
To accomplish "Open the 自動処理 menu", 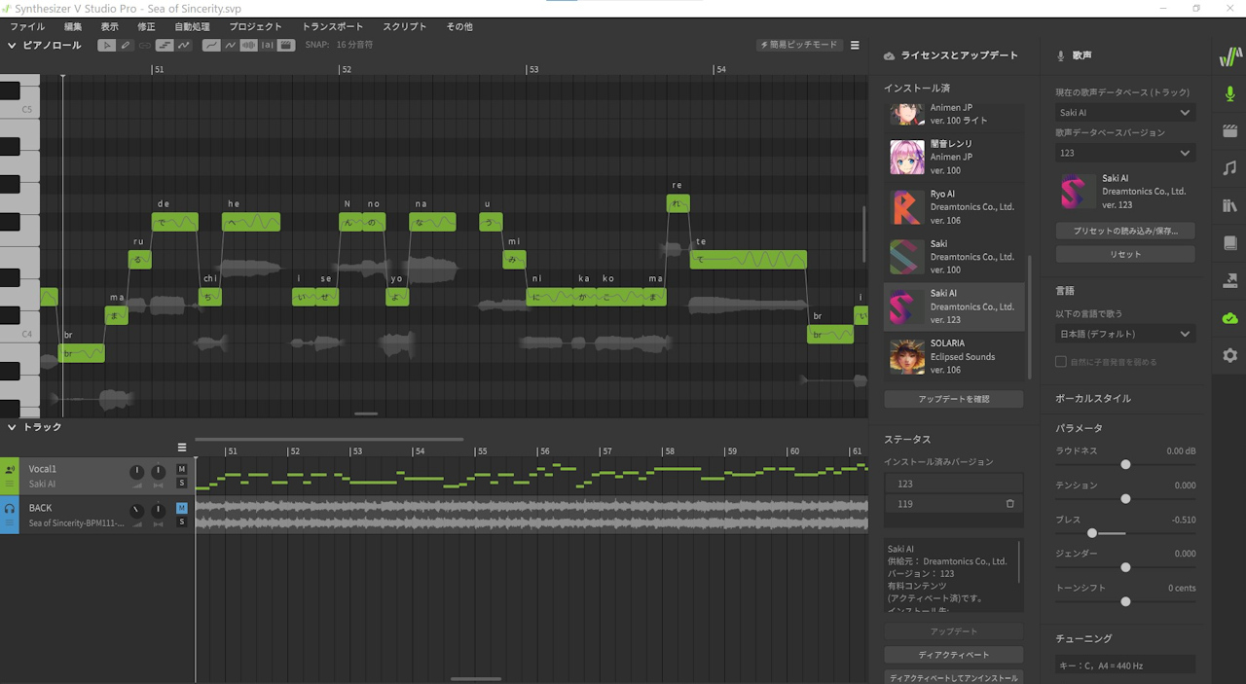I will click(x=192, y=26).
